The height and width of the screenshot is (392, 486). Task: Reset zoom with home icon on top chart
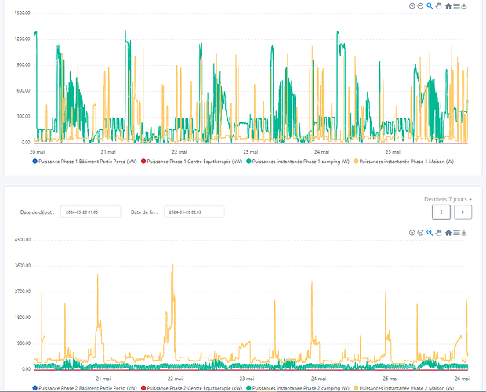tap(448, 6)
